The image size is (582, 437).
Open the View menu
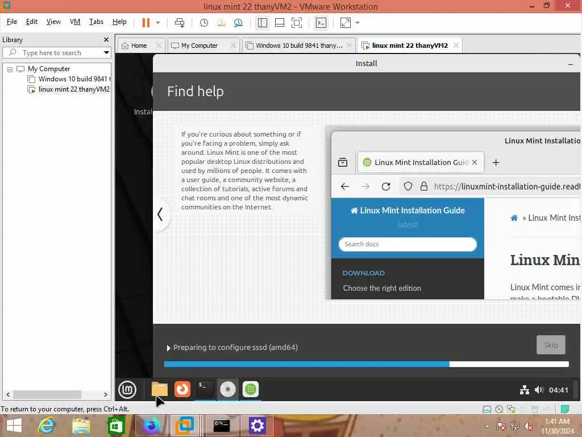point(53,22)
